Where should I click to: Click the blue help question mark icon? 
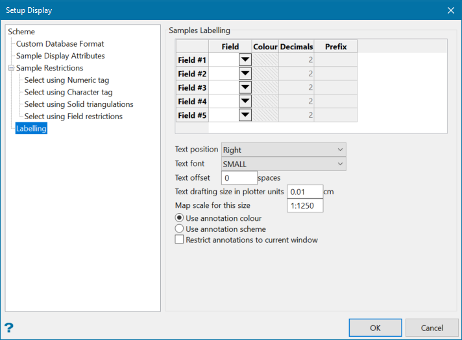[x=9, y=327]
